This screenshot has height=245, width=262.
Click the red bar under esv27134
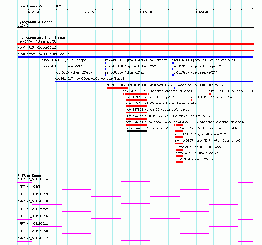(180, 162)
